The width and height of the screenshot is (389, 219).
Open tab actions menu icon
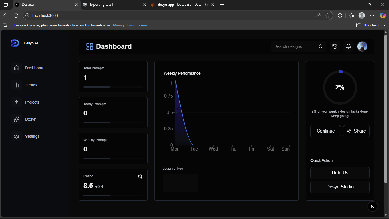(6, 5)
